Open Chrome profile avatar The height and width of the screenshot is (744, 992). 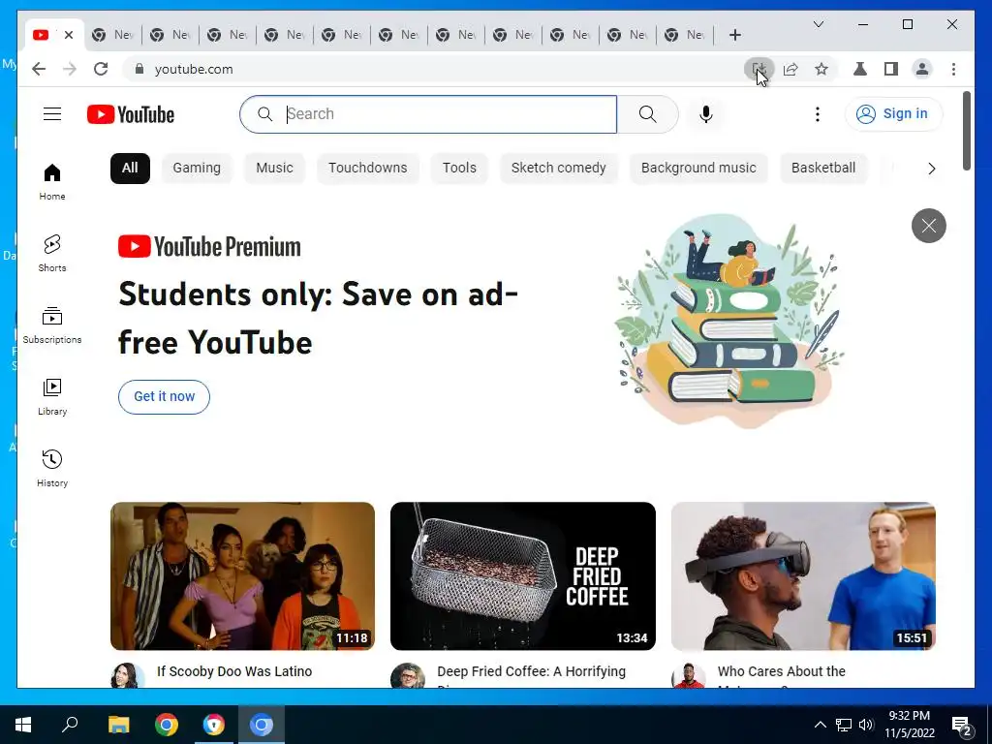click(x=922, y=69)
